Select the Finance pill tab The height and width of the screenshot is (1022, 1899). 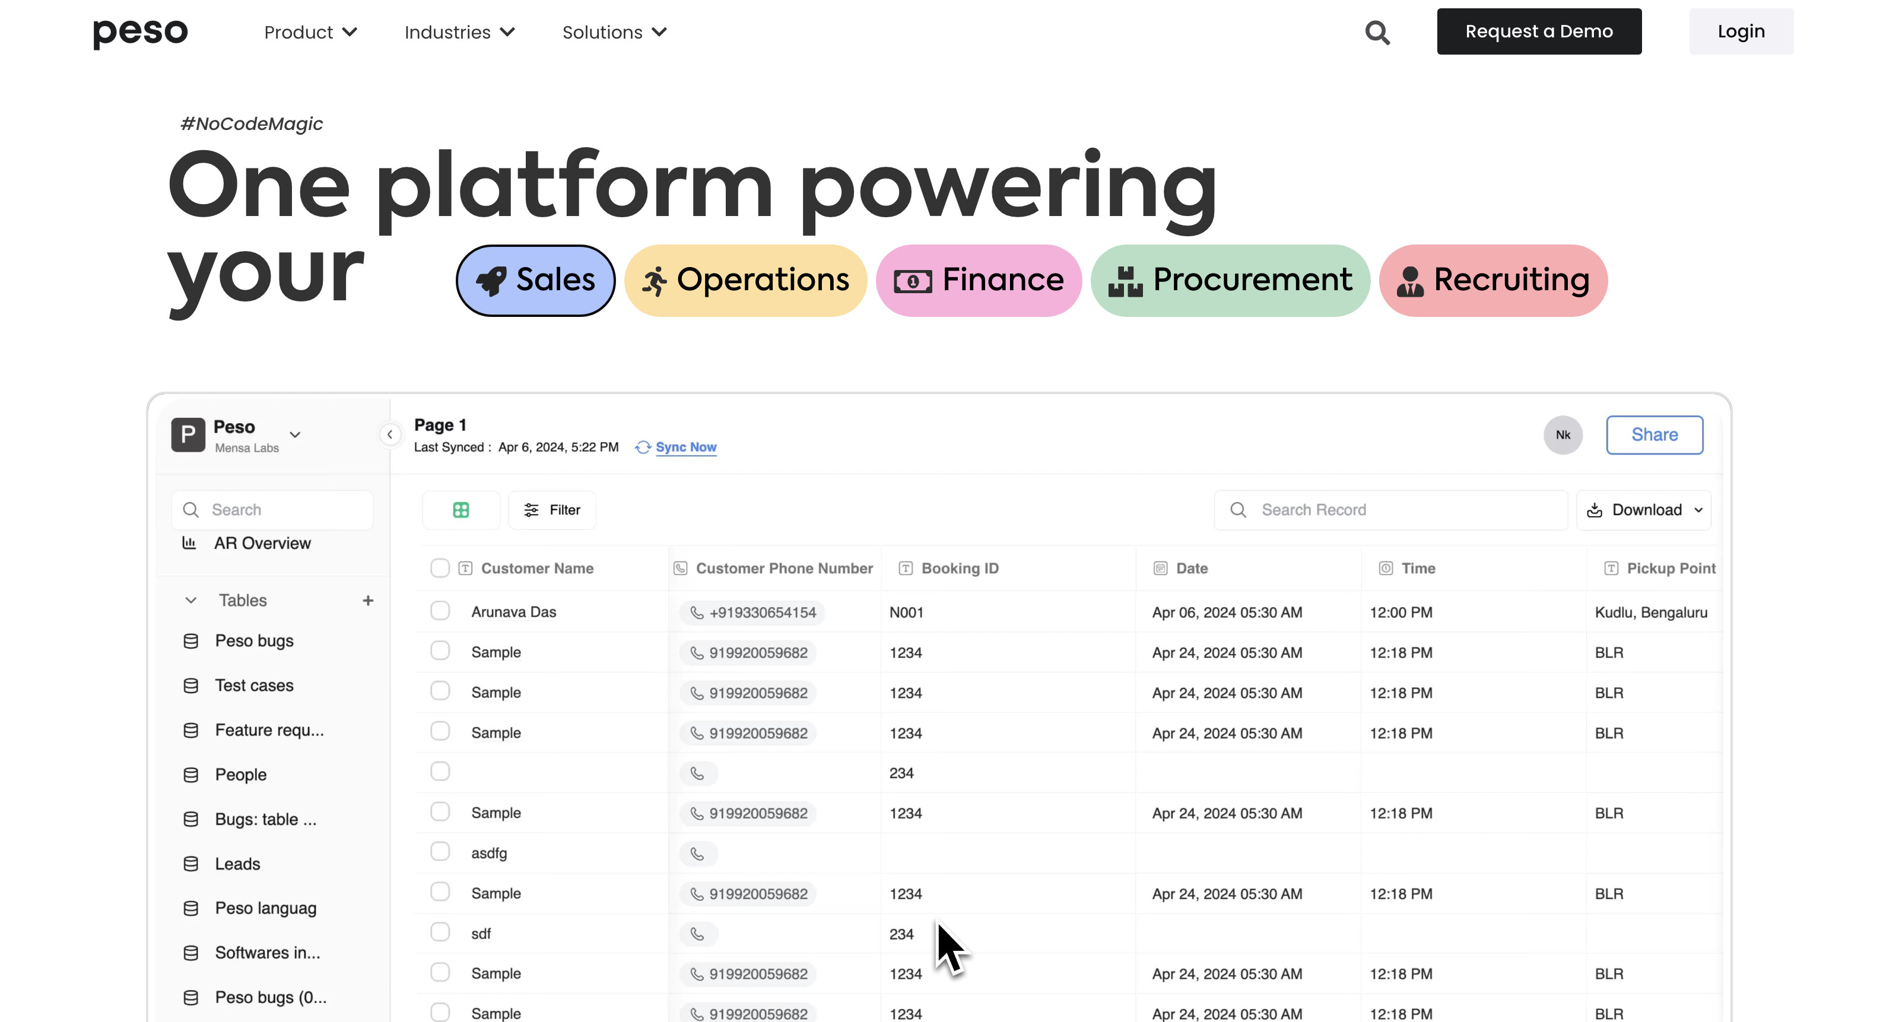[979, 280]
